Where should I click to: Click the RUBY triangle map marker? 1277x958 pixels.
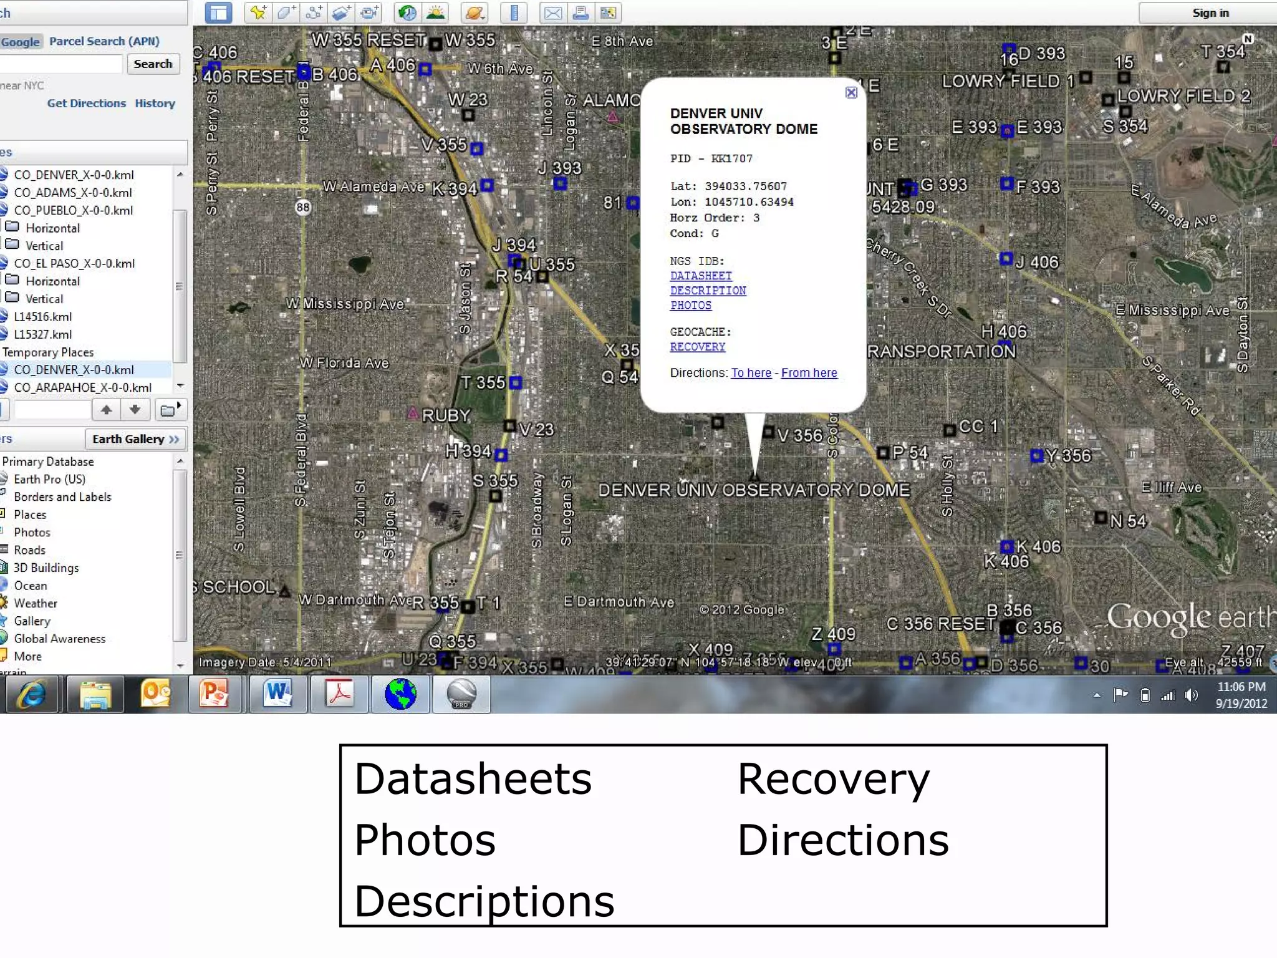(x=413, y=413)
